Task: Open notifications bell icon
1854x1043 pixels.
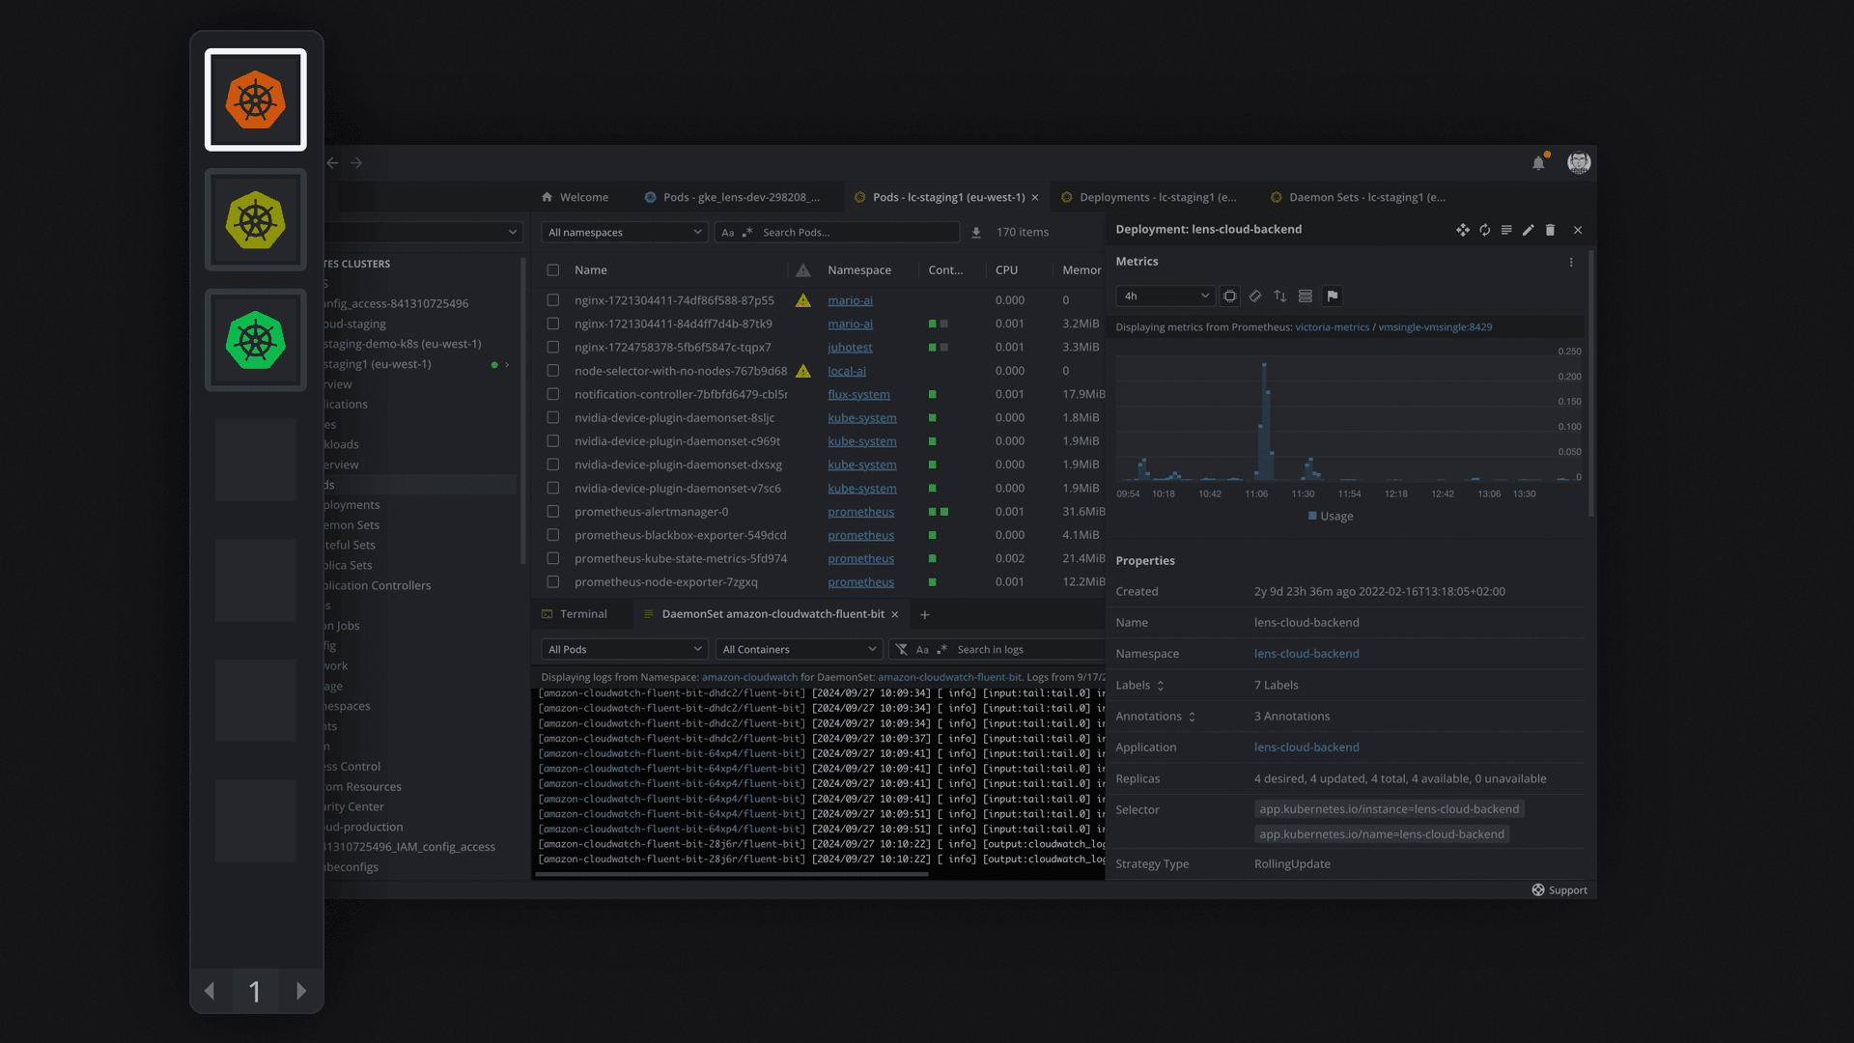Action: 1538,163
